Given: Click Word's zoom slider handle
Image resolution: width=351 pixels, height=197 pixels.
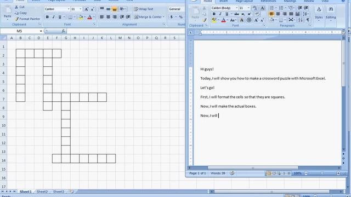Looking at the screenshot, I should pos(322,173).
